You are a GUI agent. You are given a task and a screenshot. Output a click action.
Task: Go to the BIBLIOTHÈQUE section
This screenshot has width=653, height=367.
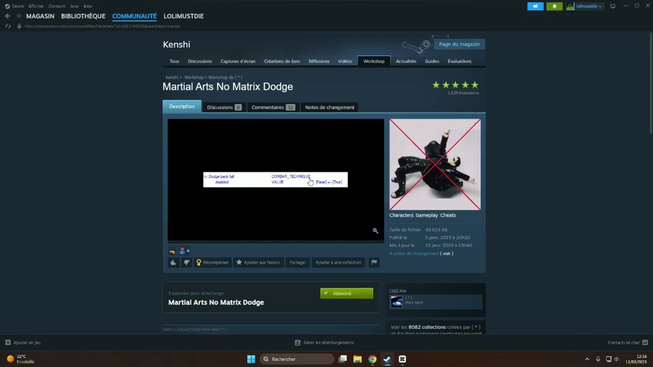coord(83,16)
